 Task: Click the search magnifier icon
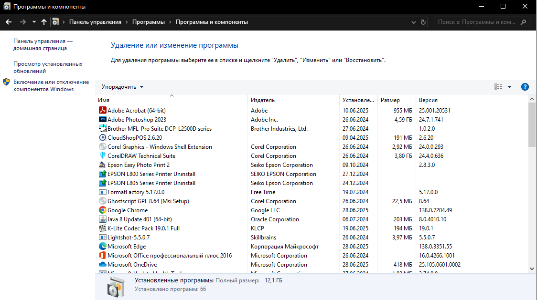[523, 22]
